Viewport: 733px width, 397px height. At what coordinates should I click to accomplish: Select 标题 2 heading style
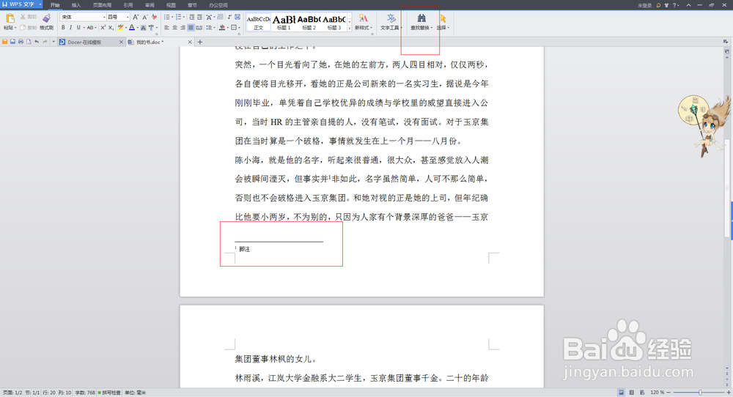309,22
